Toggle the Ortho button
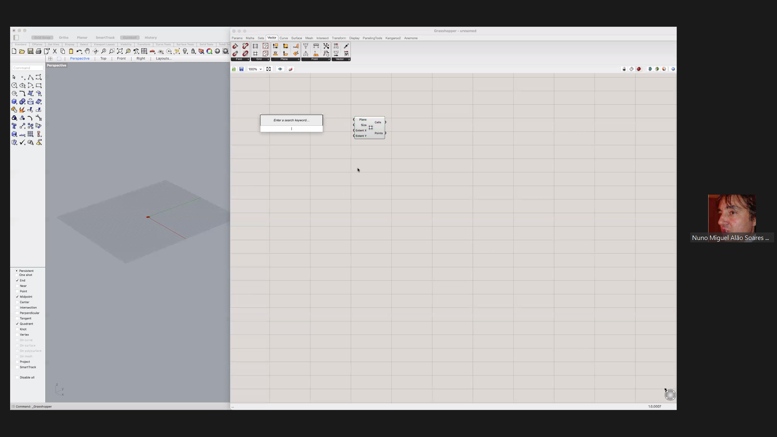The width and height of the screenshot is (777, 437). tap(64, 38)
